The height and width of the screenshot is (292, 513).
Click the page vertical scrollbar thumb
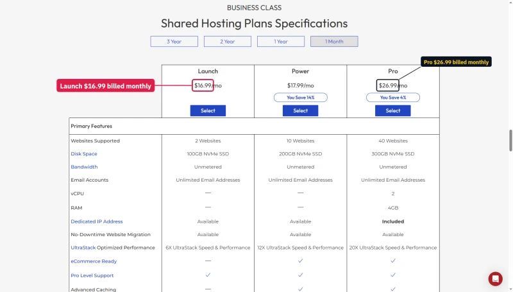(510, 141)
